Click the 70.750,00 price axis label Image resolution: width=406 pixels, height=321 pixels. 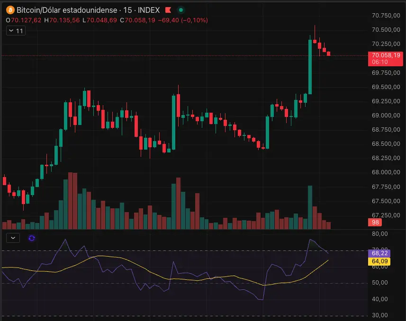click(x=386, y=16)
